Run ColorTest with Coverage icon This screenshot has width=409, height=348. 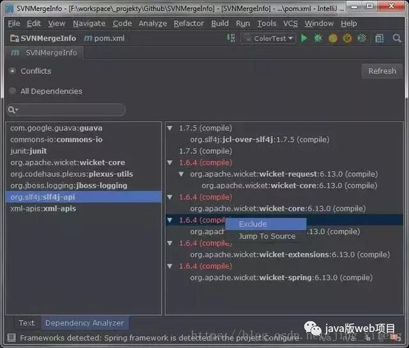[333, 38]
